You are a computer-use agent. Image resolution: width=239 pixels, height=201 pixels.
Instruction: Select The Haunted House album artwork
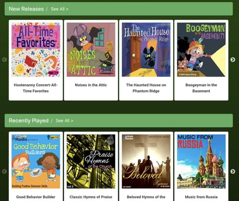[x=146, y=50]
